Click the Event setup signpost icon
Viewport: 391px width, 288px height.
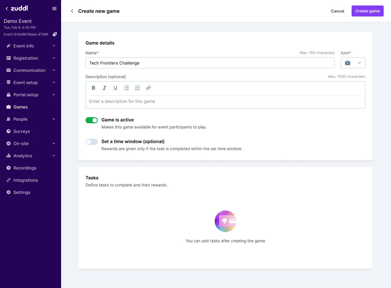9,82
